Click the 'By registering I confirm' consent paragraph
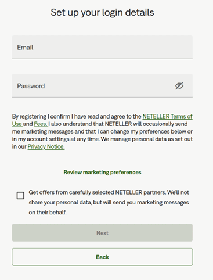Viewport: 213px width, 280px height. point(102,131)
